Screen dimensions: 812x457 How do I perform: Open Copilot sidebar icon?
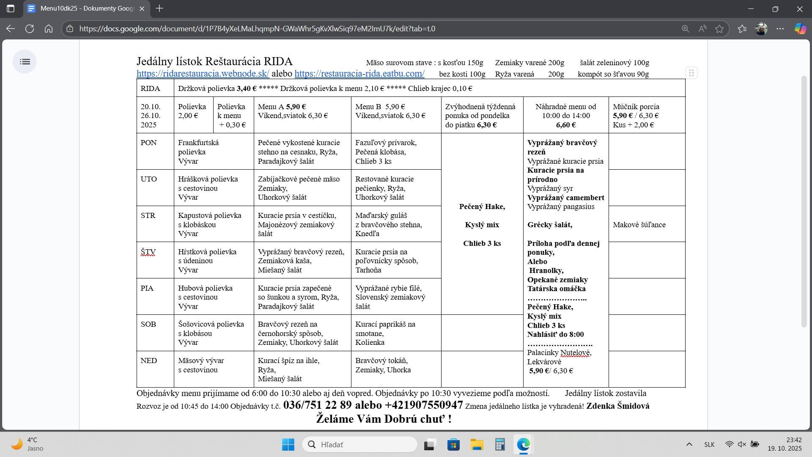800,29
